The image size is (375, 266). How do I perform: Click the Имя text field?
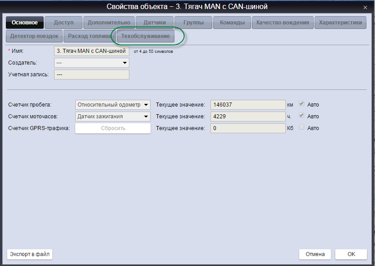(91, 51)
